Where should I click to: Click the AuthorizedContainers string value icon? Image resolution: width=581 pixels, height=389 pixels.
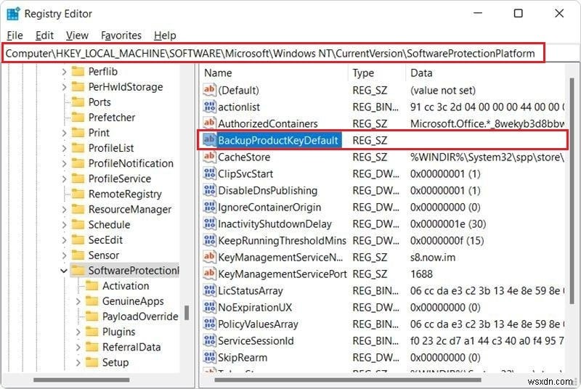pyautogui.click(x=209, y=123)
